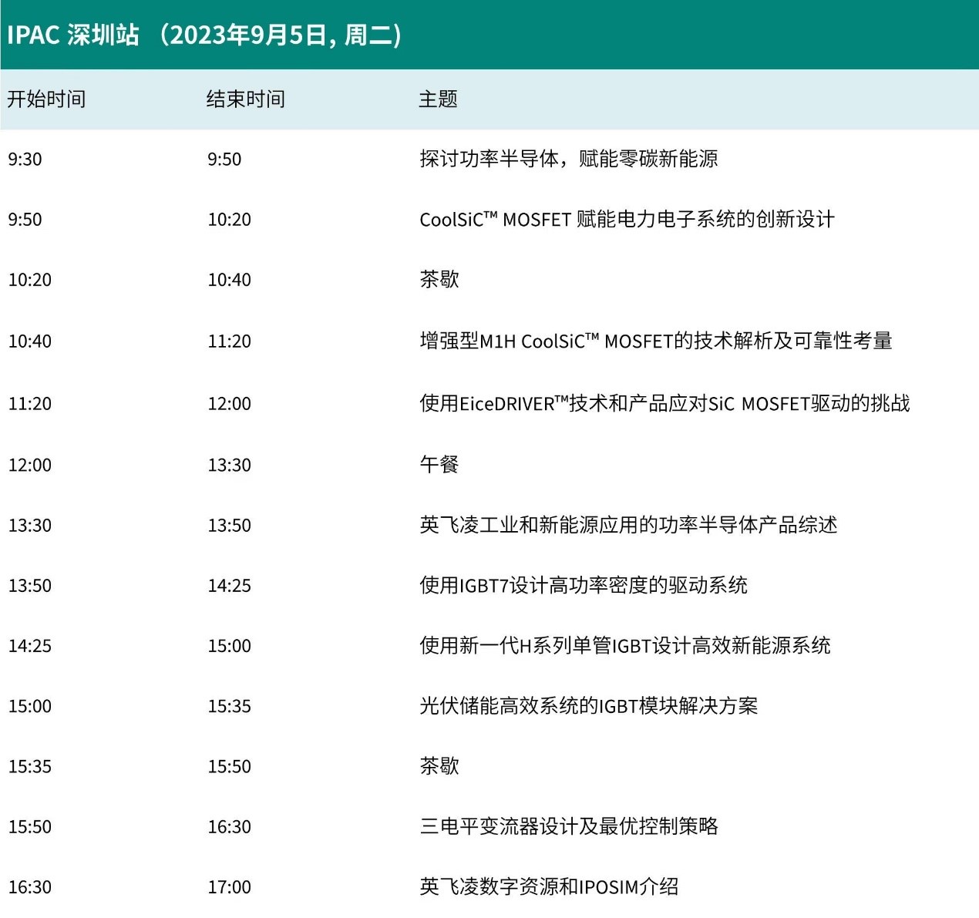Select the topic 'CoolSiC™ MOSFET 赋能电力电子系统的创新设计'

pos(627,219)
